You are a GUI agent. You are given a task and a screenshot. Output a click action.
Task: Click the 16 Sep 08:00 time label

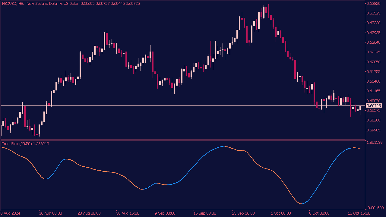pyautogui.click(x=205, y=213)
